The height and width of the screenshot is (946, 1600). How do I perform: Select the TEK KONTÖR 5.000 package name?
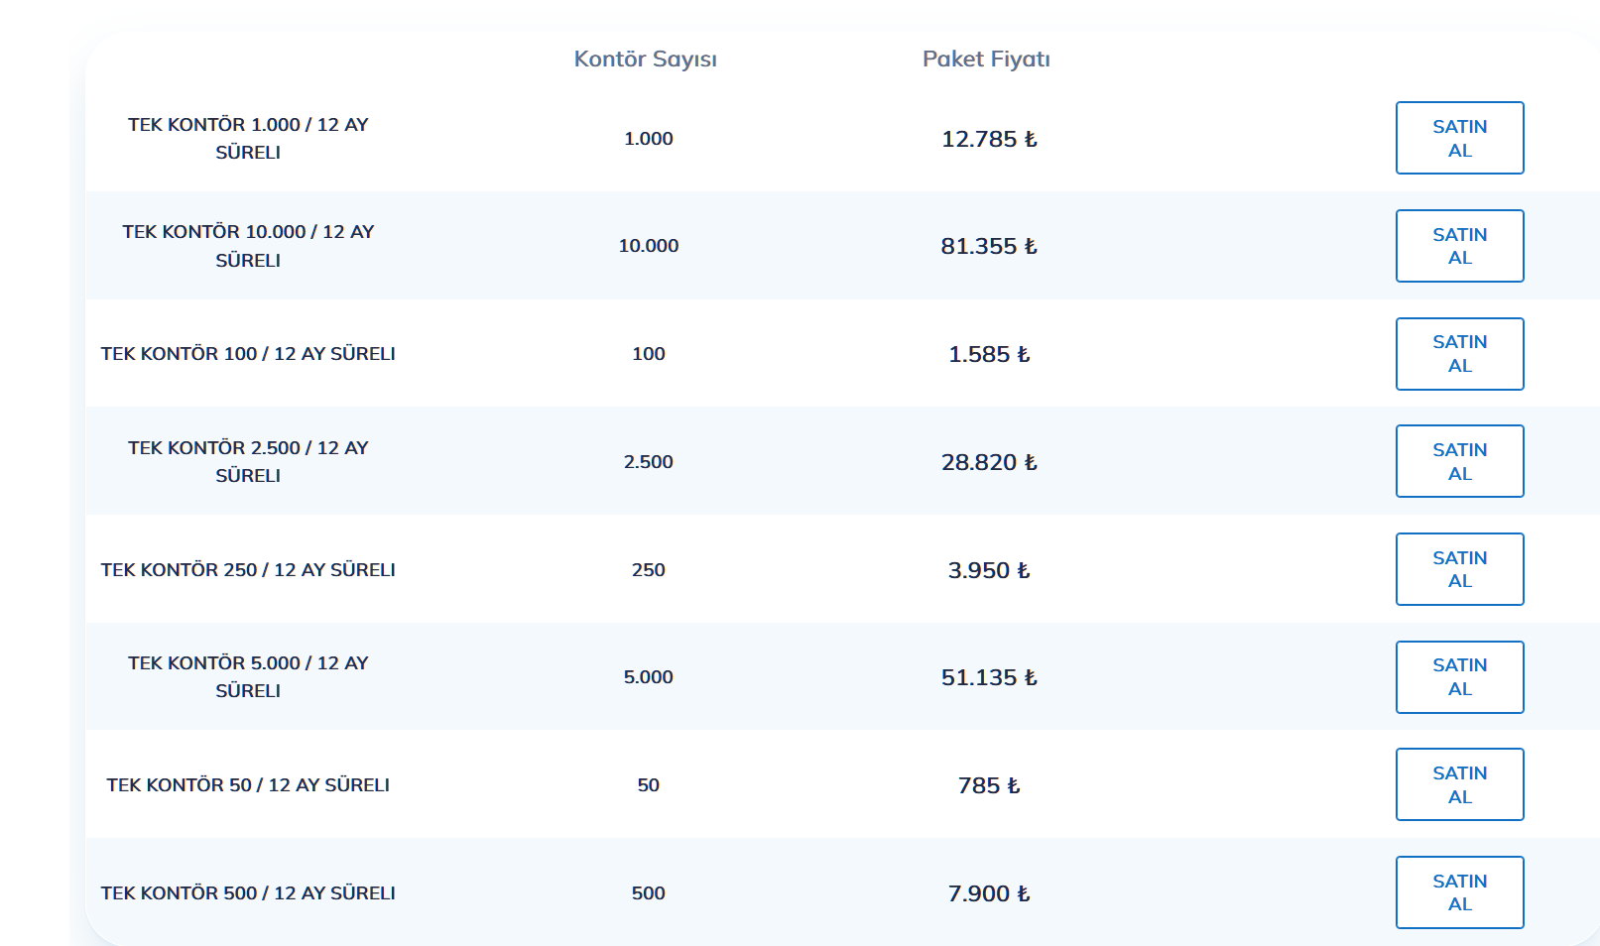[248, 676]
